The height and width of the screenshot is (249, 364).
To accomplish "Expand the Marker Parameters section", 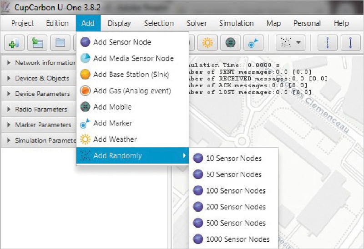I will [41, 124].
